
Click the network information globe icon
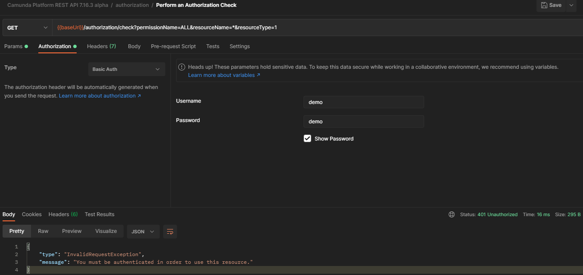(451, 214)
